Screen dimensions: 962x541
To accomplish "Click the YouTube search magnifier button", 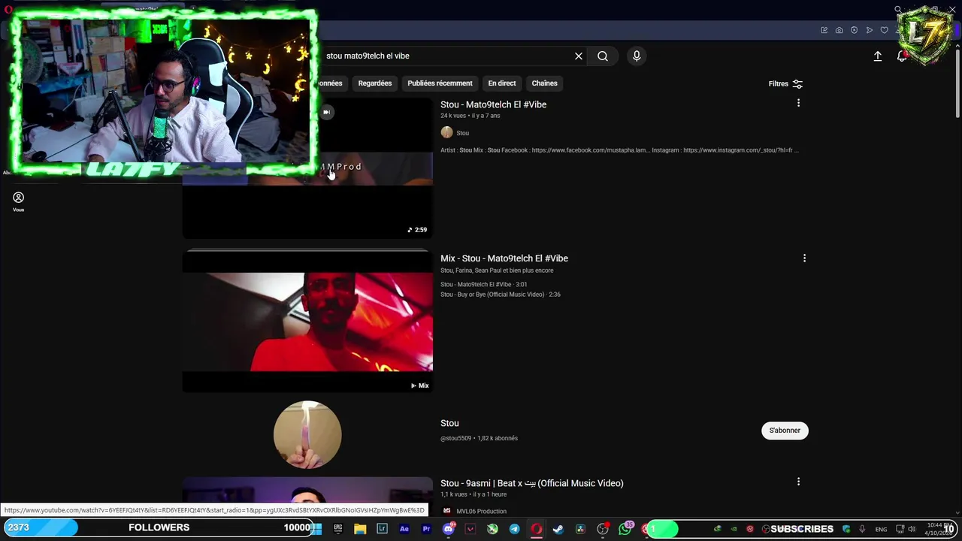I will point(603,56).
